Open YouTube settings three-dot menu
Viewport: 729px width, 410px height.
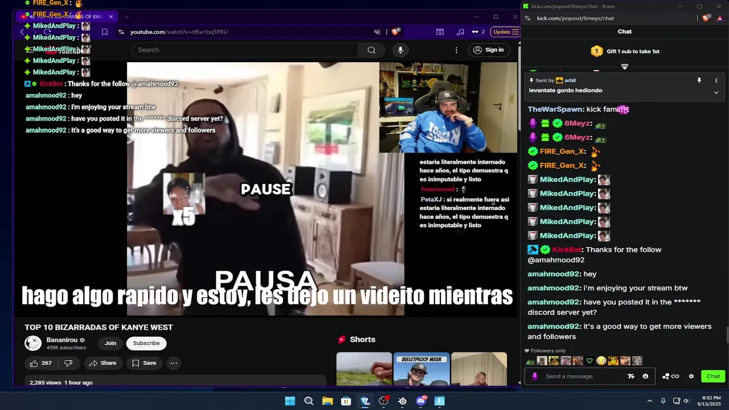(456, 50)
